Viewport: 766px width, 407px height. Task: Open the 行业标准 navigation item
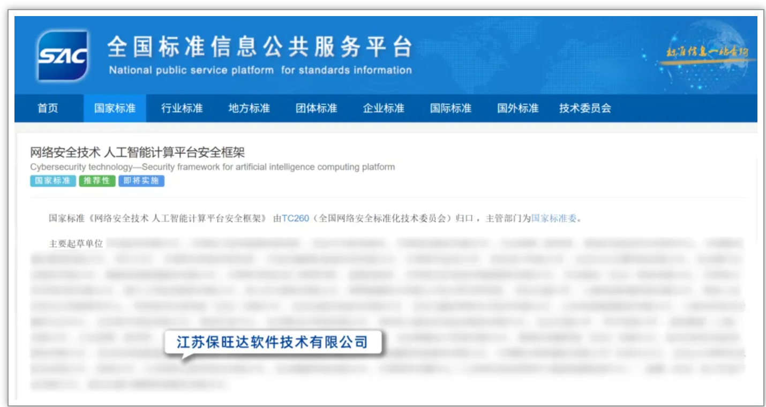coord(182,108)
